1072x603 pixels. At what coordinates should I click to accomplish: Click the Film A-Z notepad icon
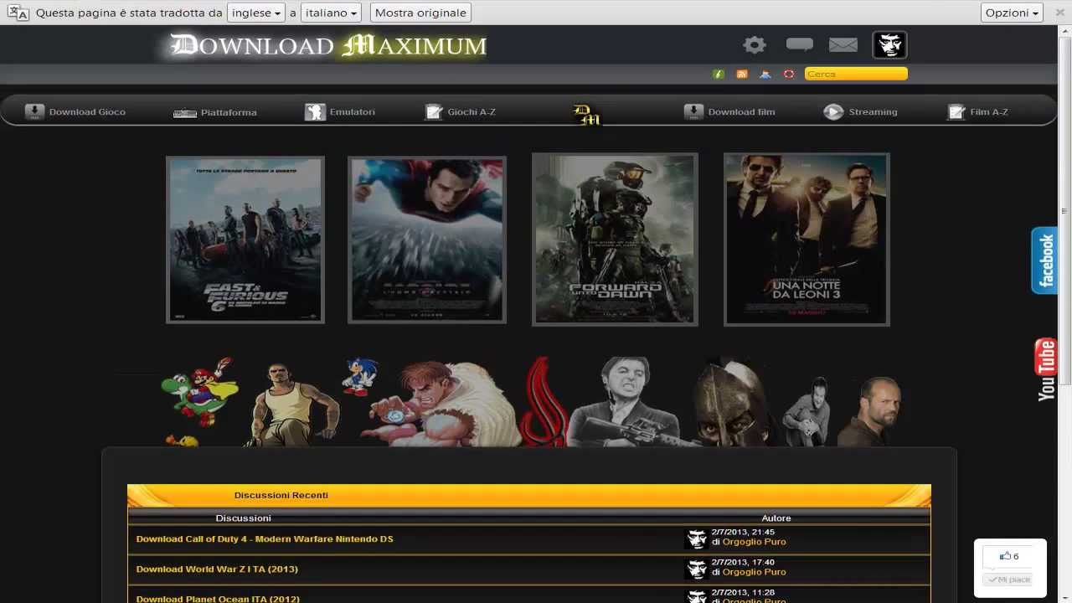(x=956, y=111)
